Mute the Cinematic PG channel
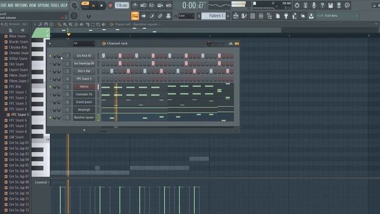380x214 pixels. click(50, 95)
